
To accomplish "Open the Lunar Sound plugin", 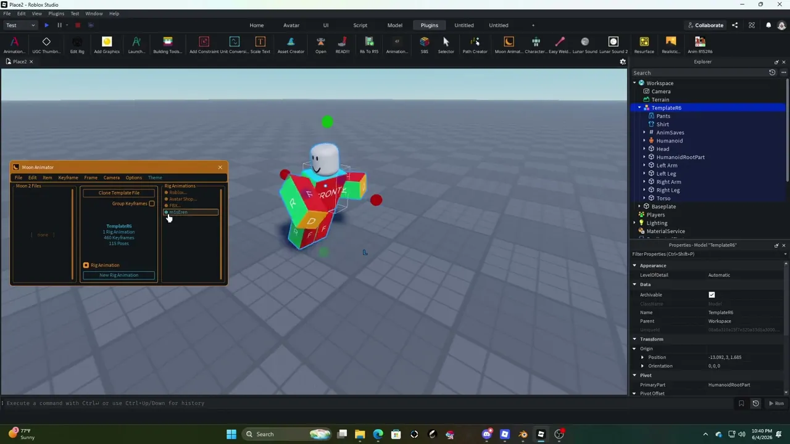I will click(x=584, y=44).
